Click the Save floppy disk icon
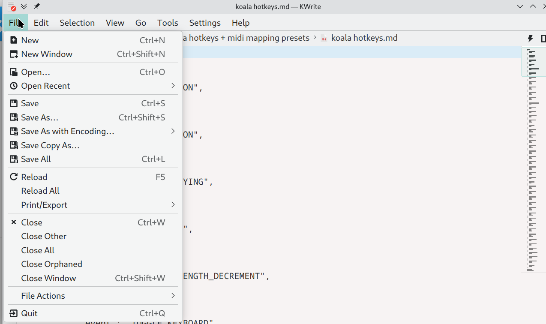This screenshot has height=324, width=546. point(14,103)
